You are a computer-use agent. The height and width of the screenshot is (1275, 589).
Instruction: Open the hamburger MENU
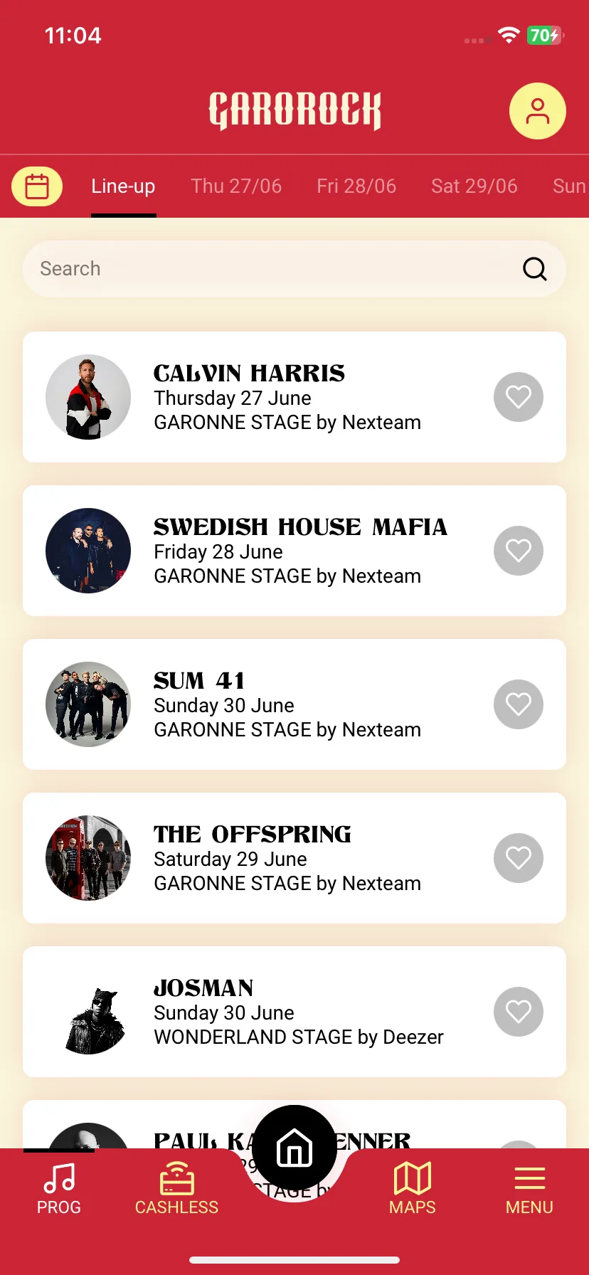[529, 1188]
